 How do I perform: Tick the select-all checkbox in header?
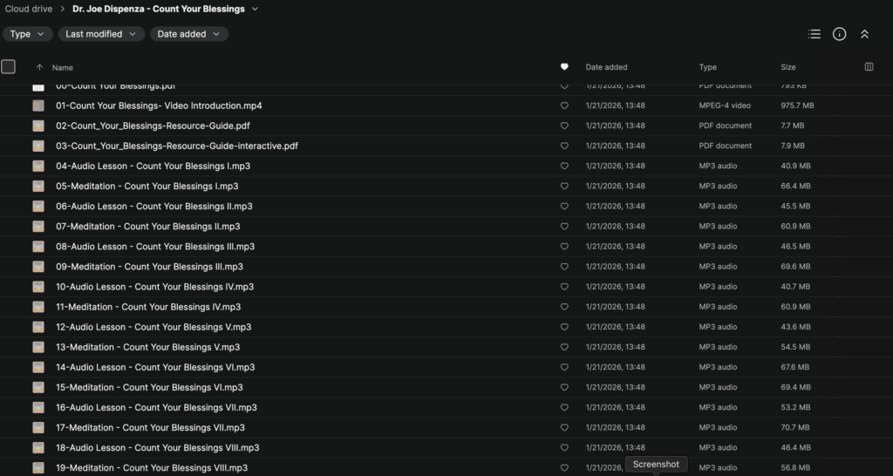9,67
